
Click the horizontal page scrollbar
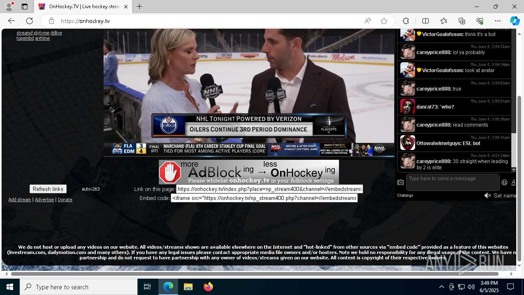pos(255,274)
